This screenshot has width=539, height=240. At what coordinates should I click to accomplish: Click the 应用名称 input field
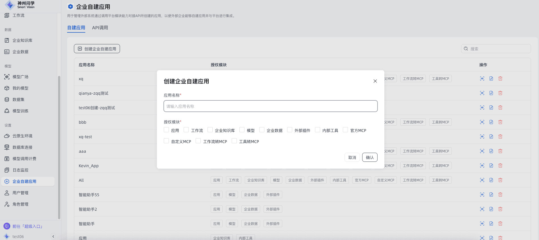tap(270, 106)
